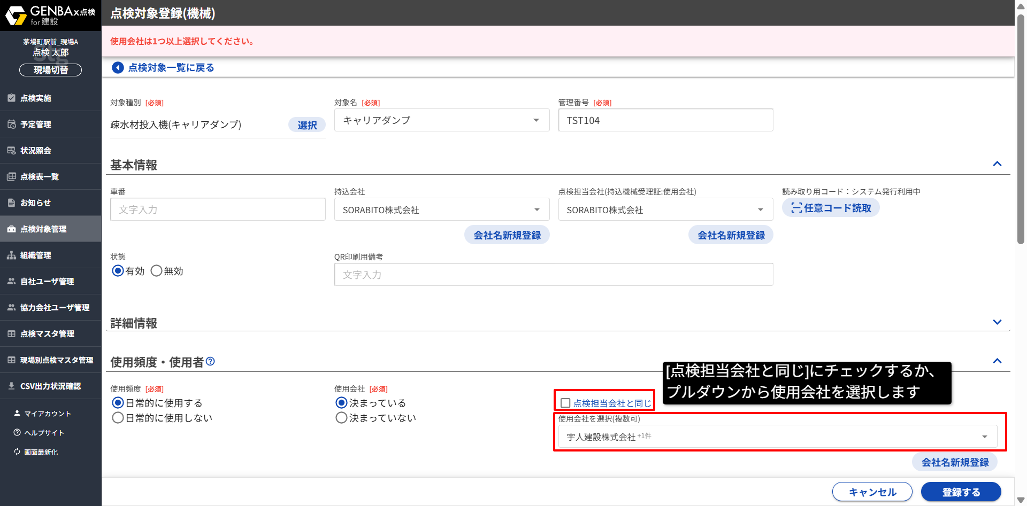Click the CSV出力状況確認 download icon

point(11,386)
